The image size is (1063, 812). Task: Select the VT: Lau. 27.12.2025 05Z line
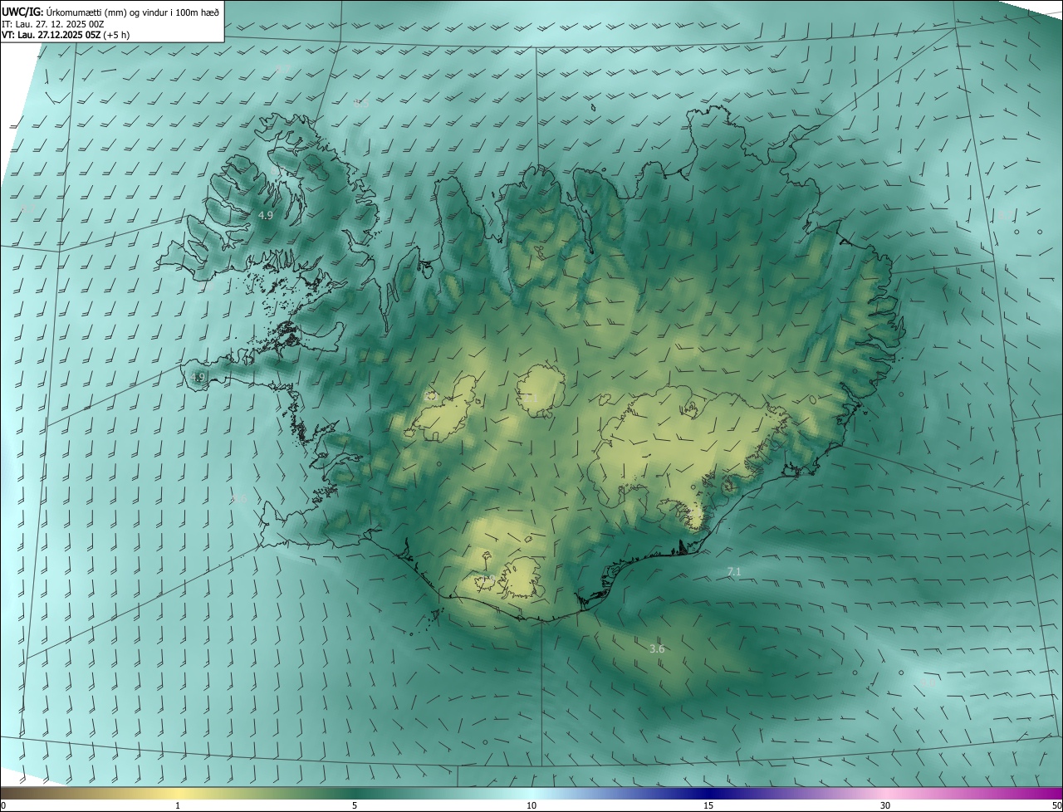coord(65,35)
